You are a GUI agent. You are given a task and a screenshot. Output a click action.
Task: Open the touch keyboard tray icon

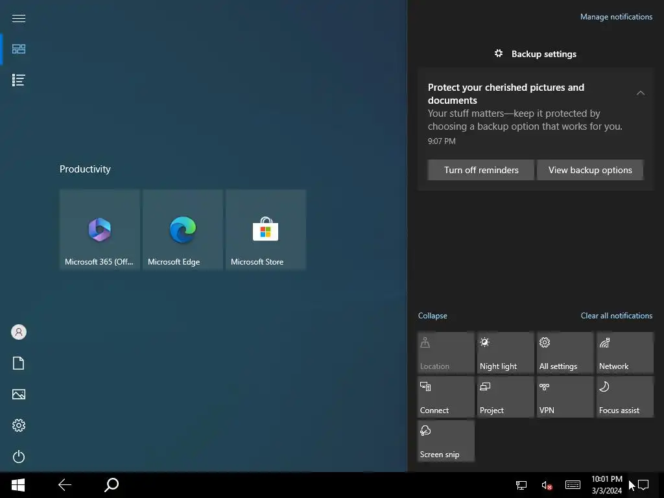tap(573, 485)
